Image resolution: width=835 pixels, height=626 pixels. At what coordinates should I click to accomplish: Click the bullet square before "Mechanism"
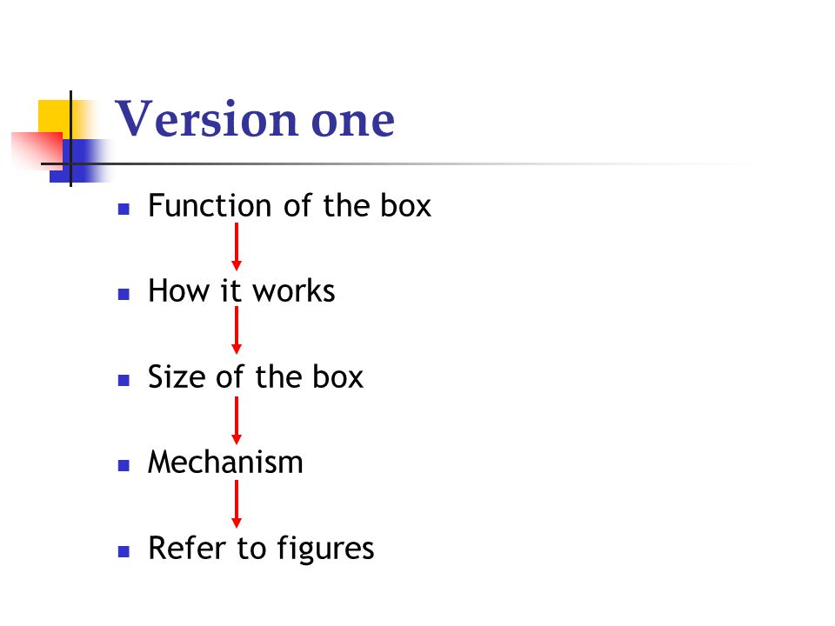(x=124, y=466)
